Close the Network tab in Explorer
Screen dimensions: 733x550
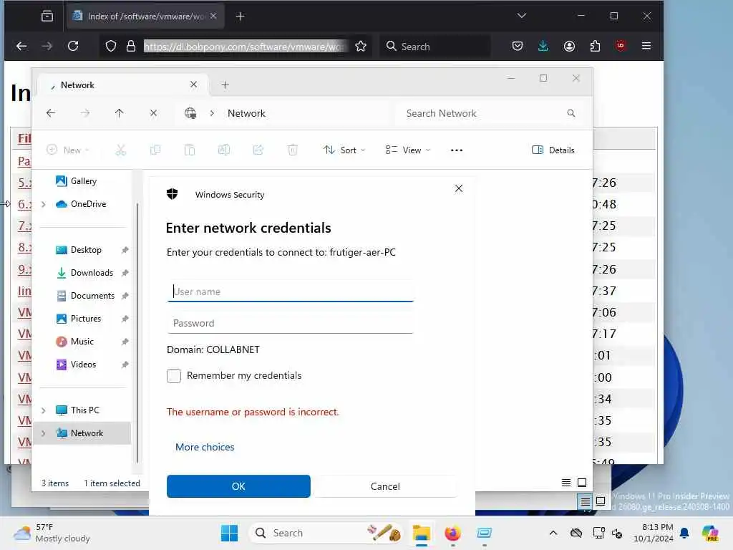click(x=193, y=85)
